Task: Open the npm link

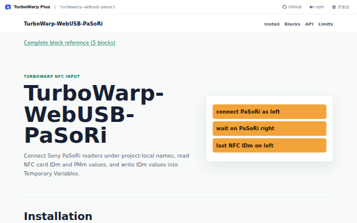Action: 317,7
